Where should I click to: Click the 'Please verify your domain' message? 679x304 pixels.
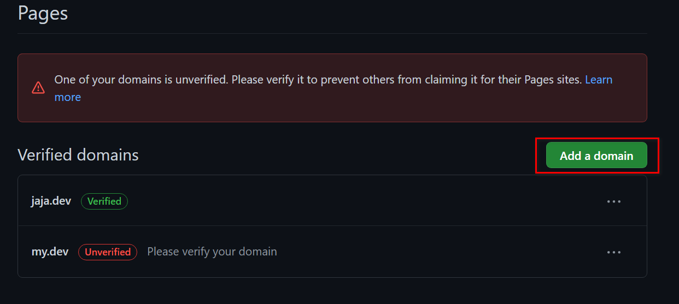(212, 252)
